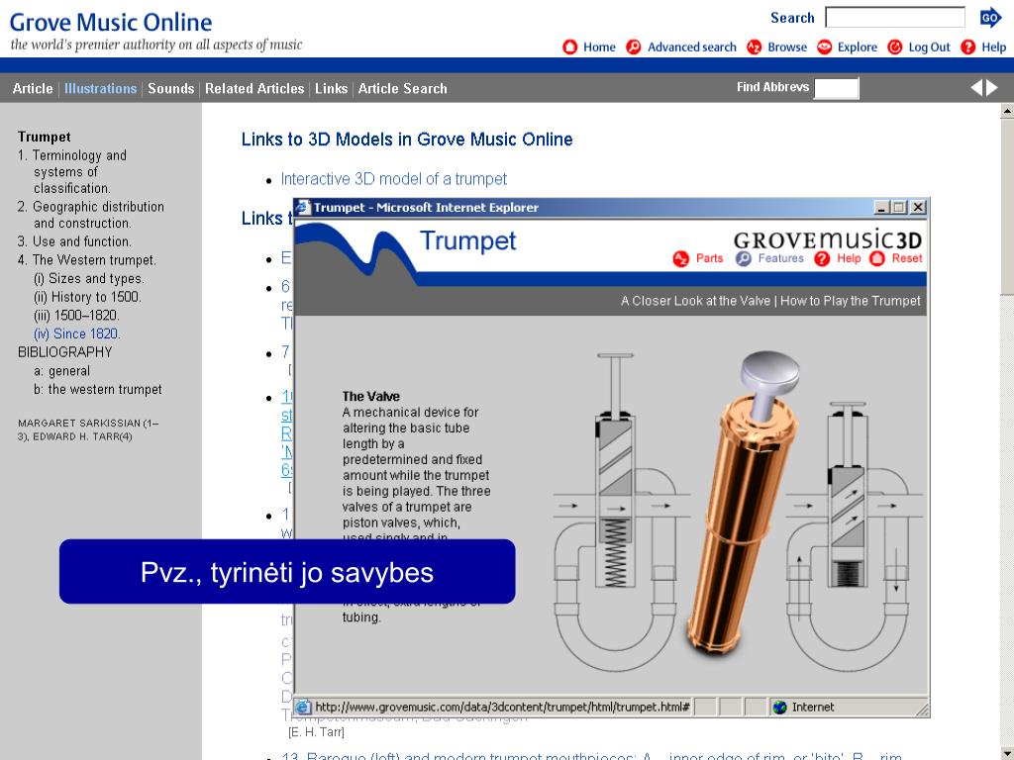Go to section 2 Geographic distribution and construction
Viewport: 1014px width, 760px height.
coord(90,215)
